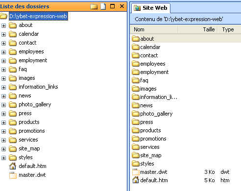Expand the employment folder in tree
This screenshot has width=241, height=191.
(3, 61)
